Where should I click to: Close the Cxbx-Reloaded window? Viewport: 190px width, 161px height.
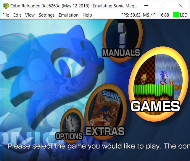181,6
